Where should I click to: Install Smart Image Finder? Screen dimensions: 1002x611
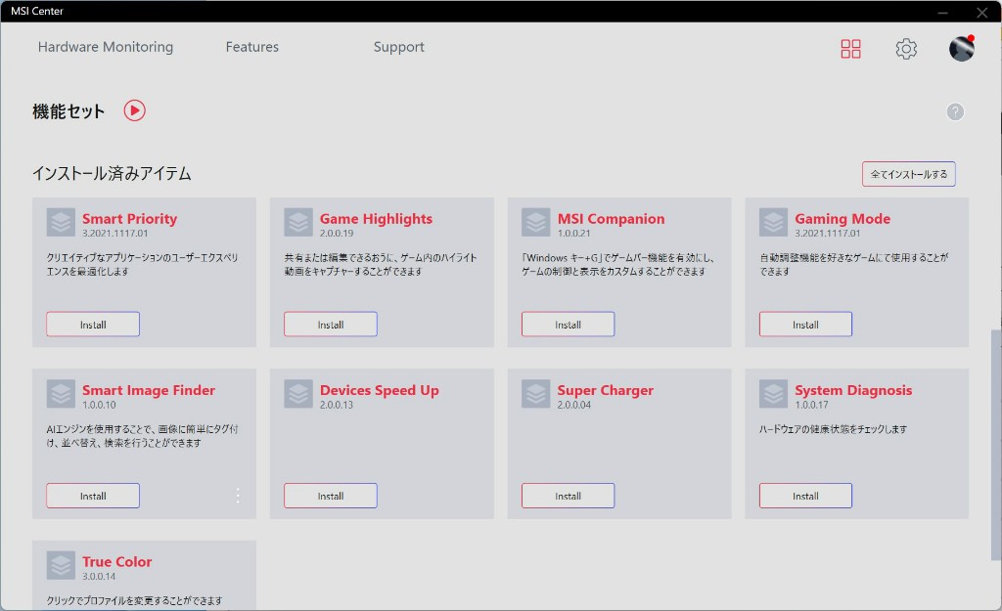(93, 496)
